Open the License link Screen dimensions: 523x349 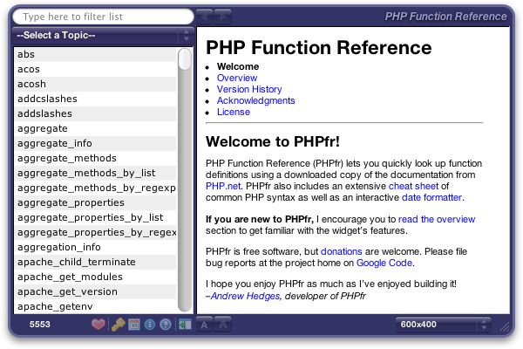(x=234, y=112)
